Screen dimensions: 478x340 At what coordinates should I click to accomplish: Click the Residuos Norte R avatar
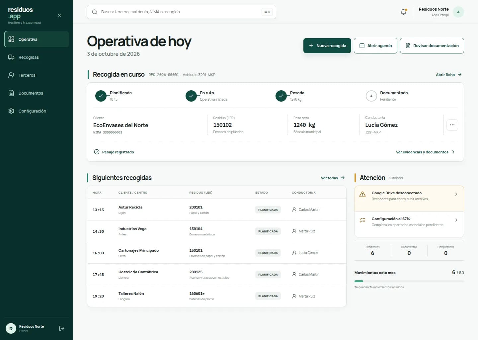pos(11,328)
